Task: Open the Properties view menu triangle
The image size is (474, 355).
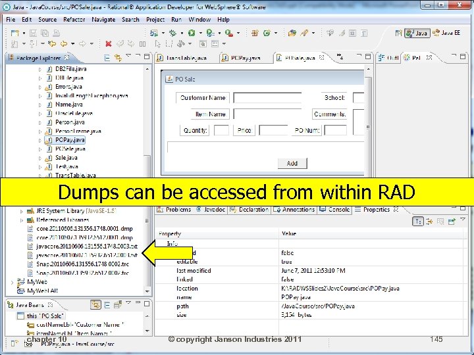Action: point(463,220)
